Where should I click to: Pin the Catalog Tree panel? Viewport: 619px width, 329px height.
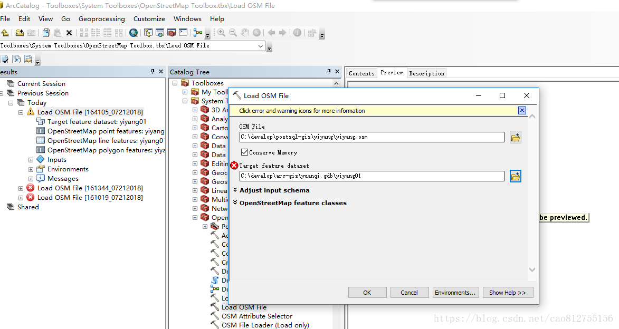[329, 71]
